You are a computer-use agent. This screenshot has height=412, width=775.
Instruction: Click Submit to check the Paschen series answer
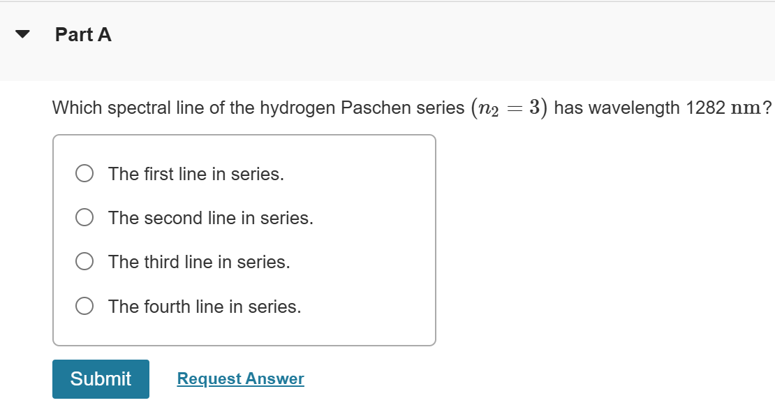pyautogui.click(x=100, y=378)
